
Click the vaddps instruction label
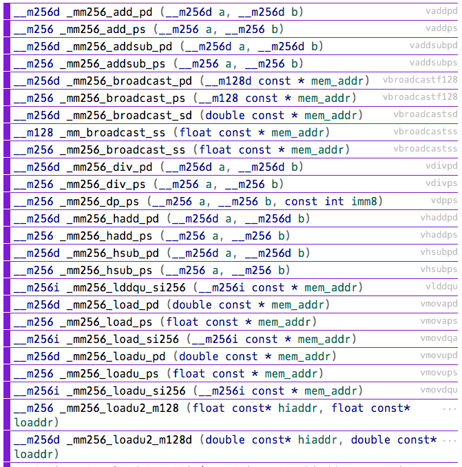point(441,29)
